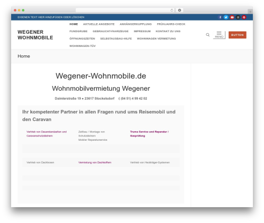Image resolution: width=264 pixels, height=223 pixels.
Task: Open the Pinterest social icon
Action: (244, 17)
